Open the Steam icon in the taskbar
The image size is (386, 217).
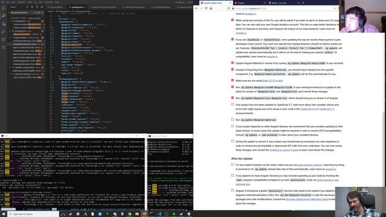pos(71,214)
